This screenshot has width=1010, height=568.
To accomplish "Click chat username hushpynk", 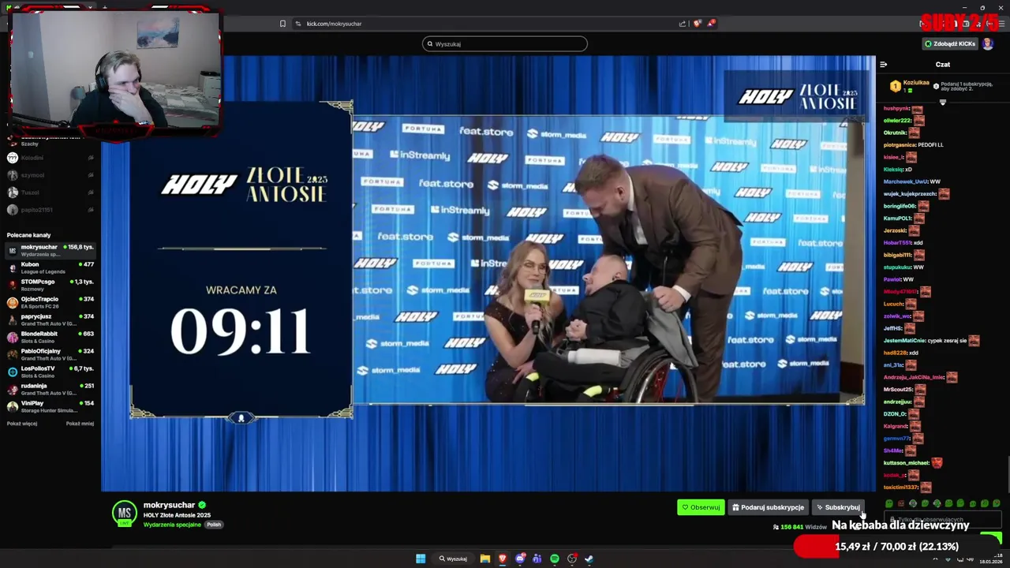I will 897,108.
